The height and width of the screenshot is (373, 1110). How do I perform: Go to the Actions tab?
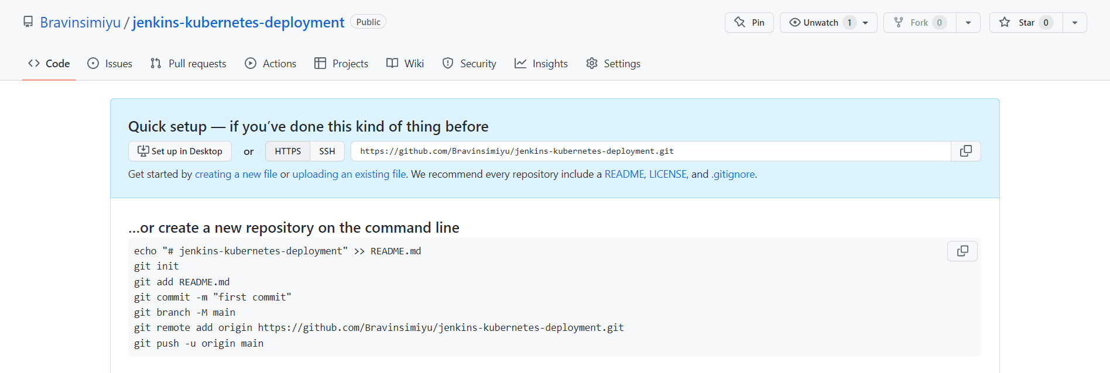pos(270,63)
